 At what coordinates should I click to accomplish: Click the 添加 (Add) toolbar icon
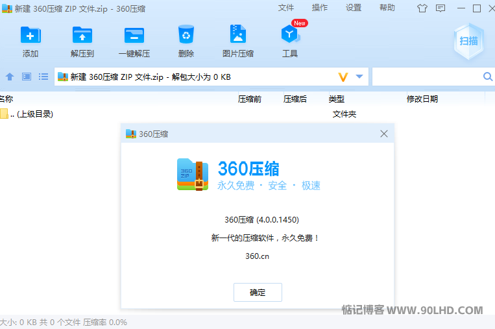[x=30, y=35]
